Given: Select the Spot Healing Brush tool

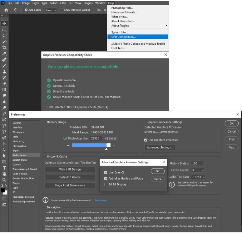Looking at the screenshot, I should tap(4, 59).
